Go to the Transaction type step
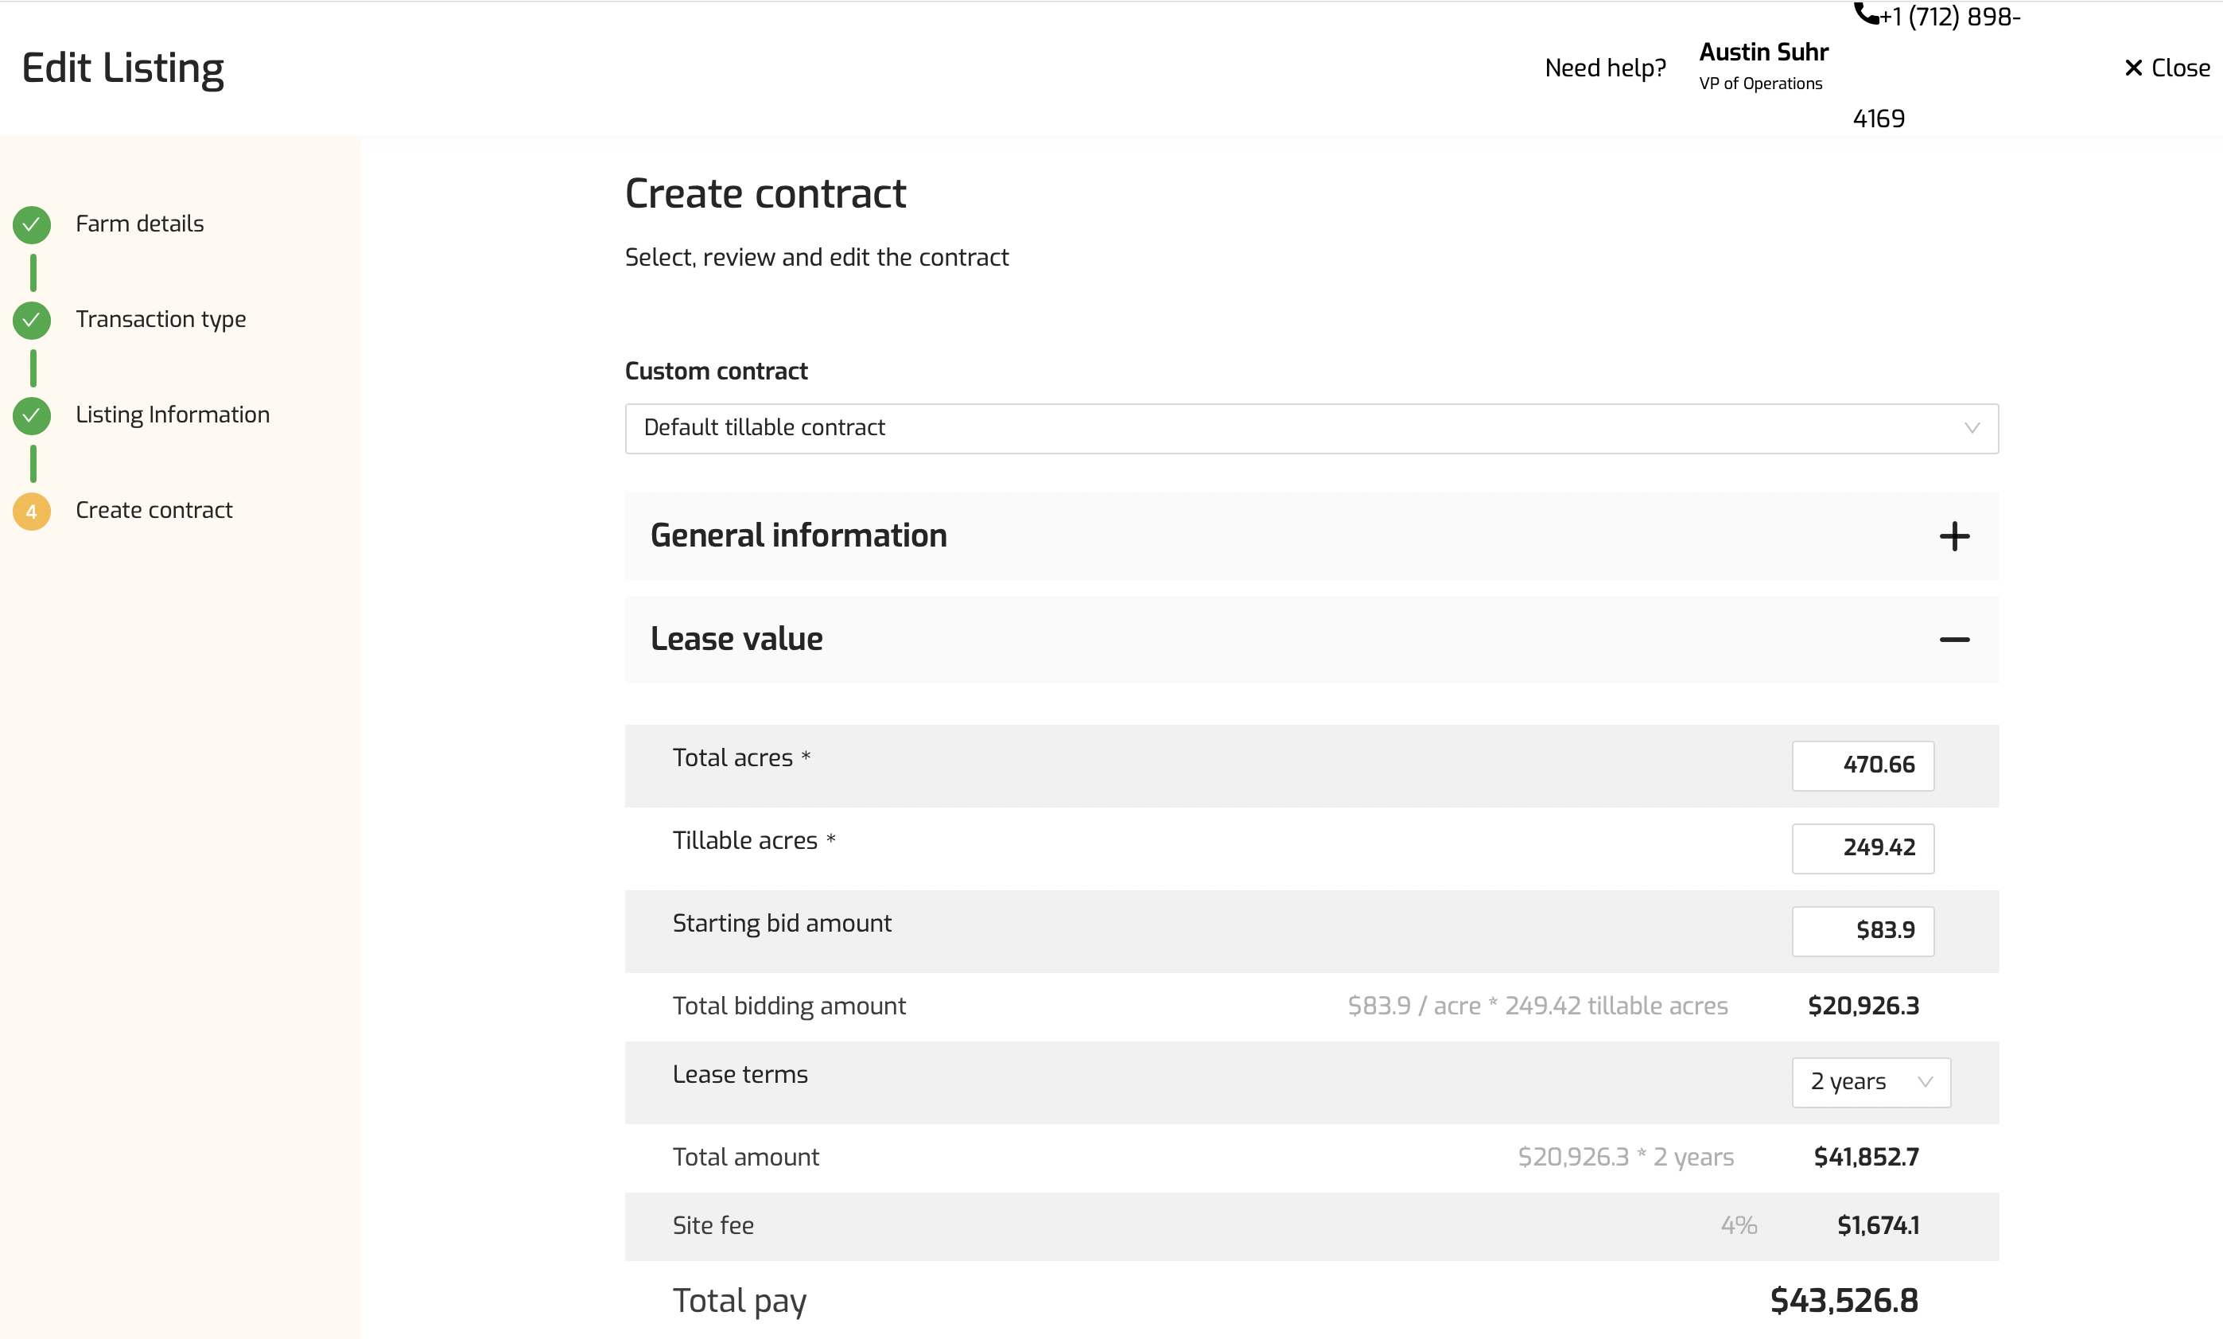Screen dimensions: 2223x1339 (x=161, y=319)
